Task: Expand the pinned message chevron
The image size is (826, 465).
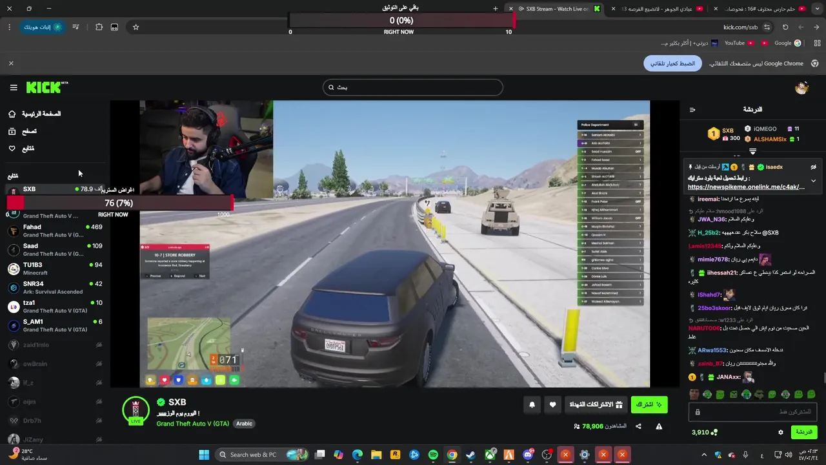Action: click(x=813, y=181)
